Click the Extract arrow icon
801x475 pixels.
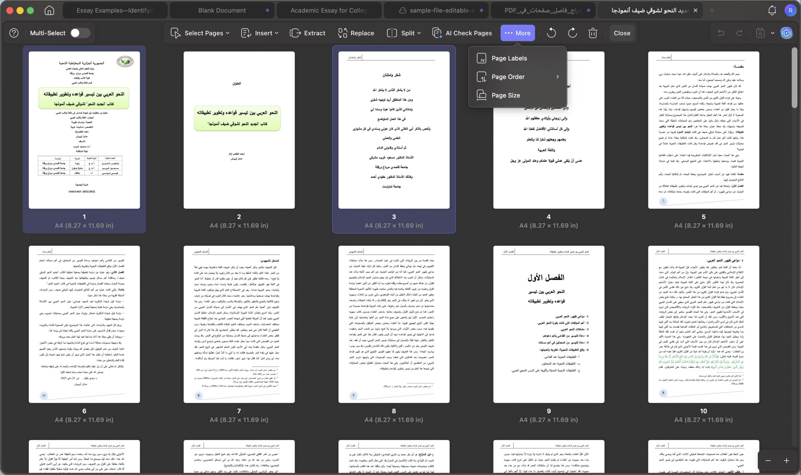[x=295, y=33]
